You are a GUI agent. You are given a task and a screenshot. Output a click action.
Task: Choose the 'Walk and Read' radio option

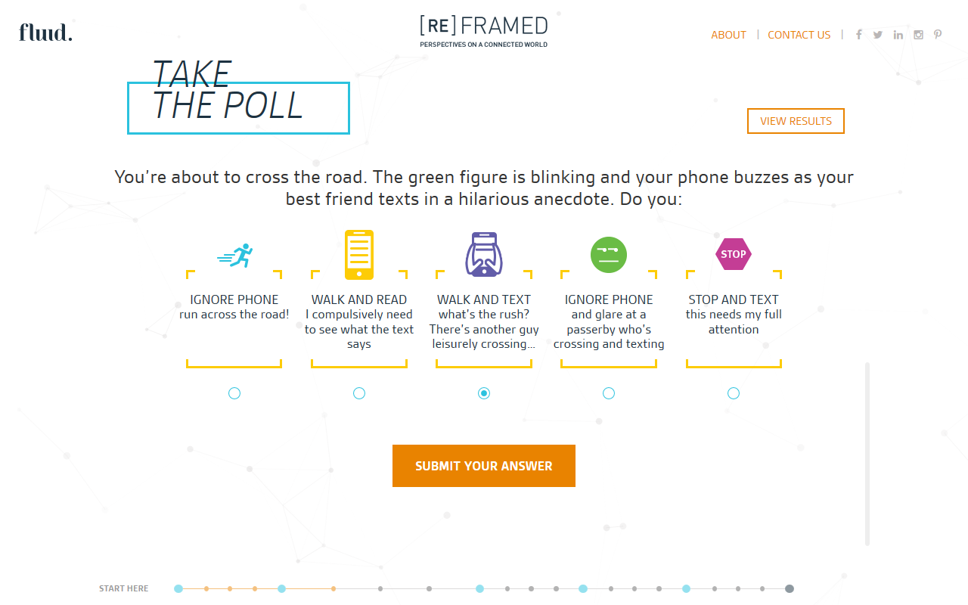click(359, 393)
